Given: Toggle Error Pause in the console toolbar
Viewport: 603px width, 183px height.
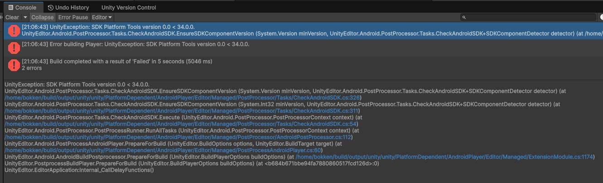Looking at the screenshot, I should coord(73,17).
